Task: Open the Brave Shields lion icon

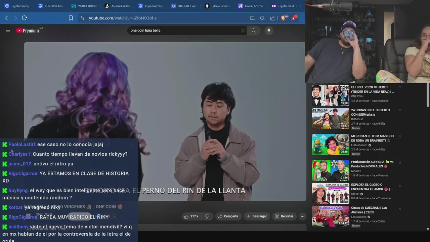Action: (x=283, y=18)
